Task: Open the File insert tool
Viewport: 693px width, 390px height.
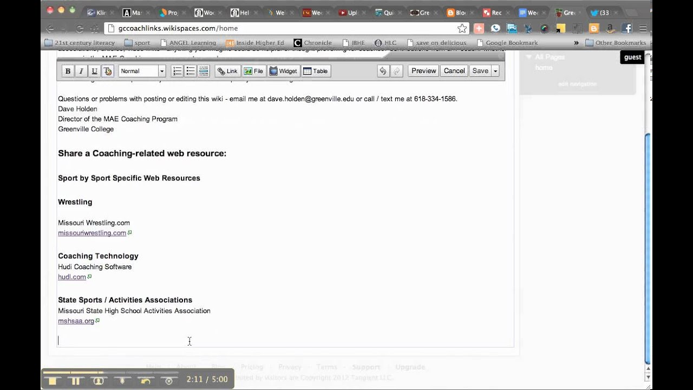Action: coord(254,71)
